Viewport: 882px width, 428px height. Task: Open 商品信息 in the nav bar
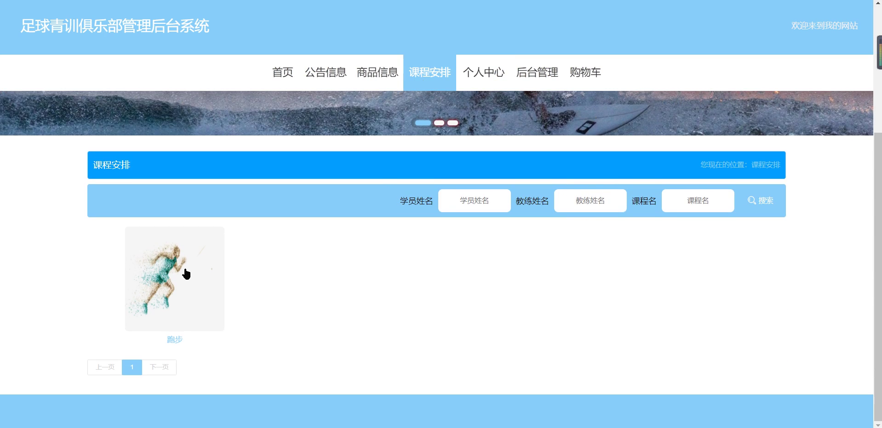[378, 73]
